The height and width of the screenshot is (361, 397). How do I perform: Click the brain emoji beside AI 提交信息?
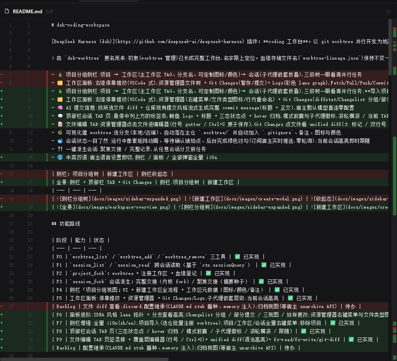[x=60, y=108]
